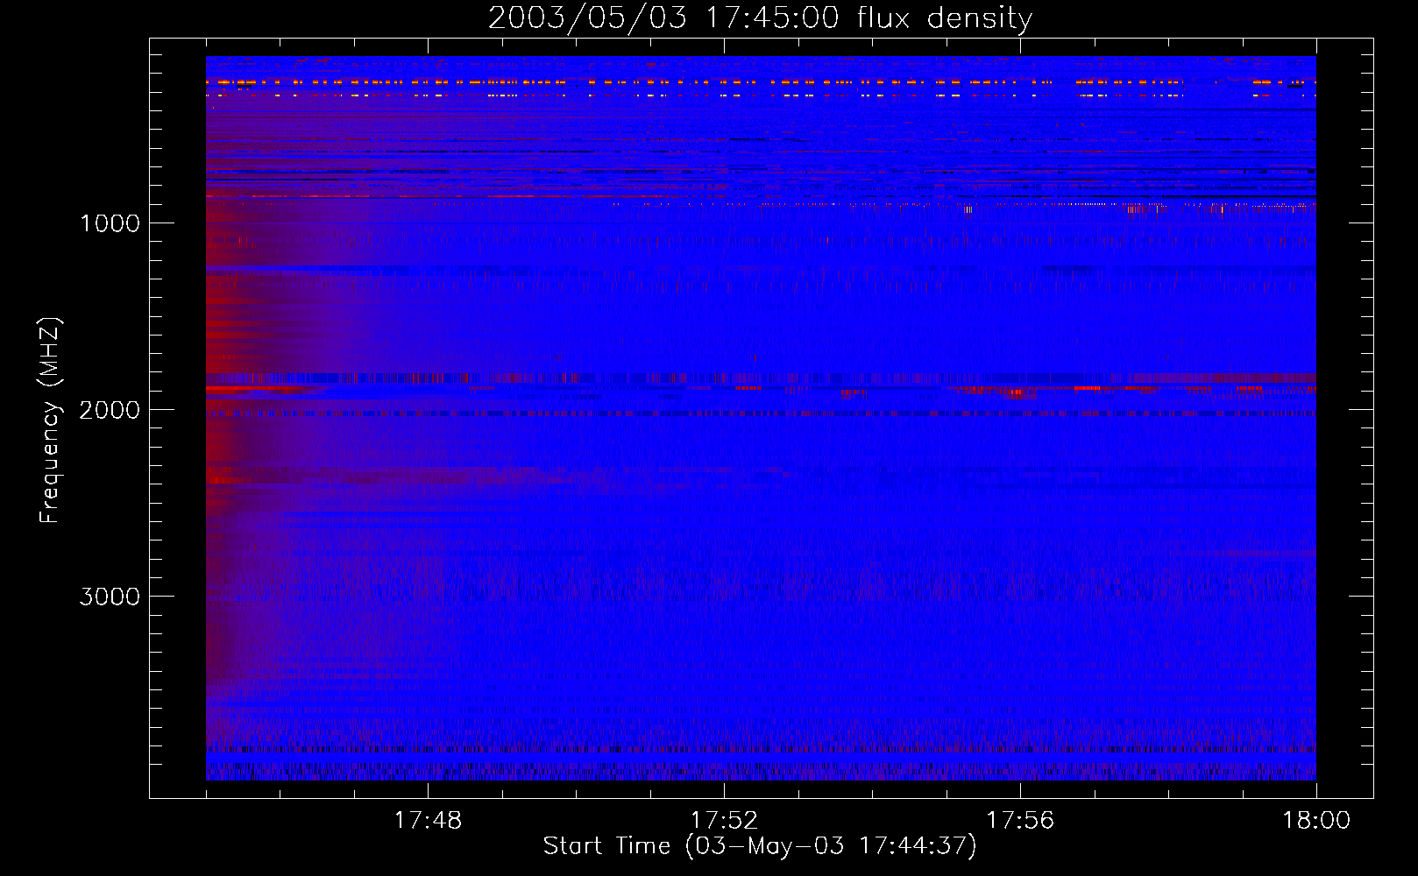1418x876 pixels.
Task: Select the 1000 frequency tick label
Action: 110,223
